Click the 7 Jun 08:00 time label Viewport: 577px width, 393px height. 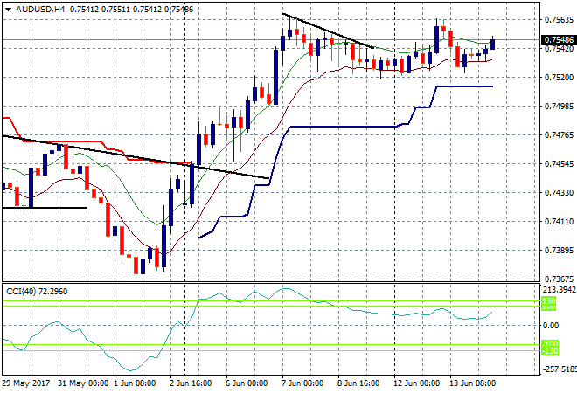(302, 383)
